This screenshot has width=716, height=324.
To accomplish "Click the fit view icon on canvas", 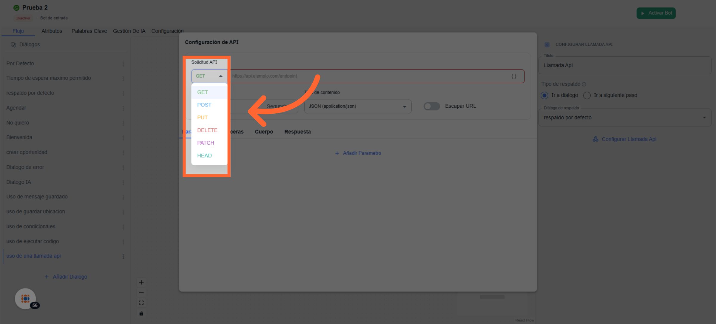I will 141,303.
